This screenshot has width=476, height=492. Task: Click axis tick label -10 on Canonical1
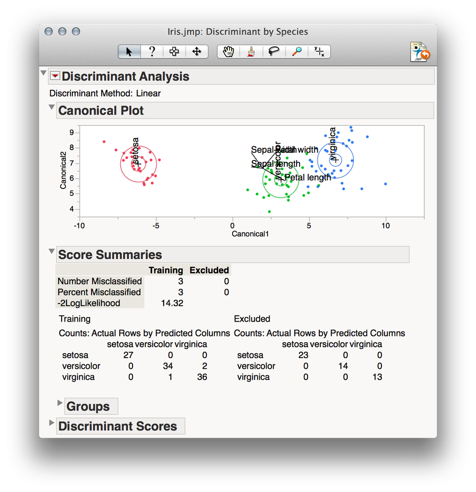tap(79, 226)
